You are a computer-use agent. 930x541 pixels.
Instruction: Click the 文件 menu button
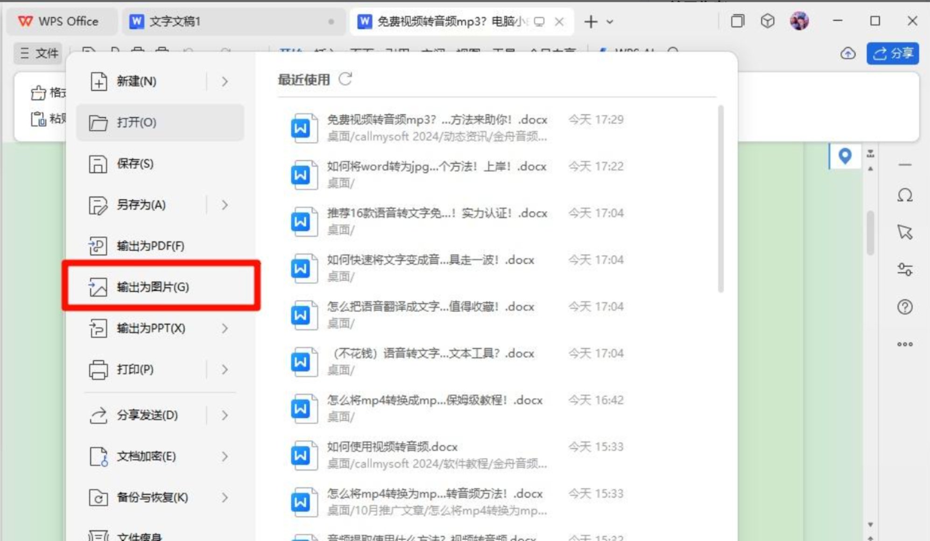point(39,53)
